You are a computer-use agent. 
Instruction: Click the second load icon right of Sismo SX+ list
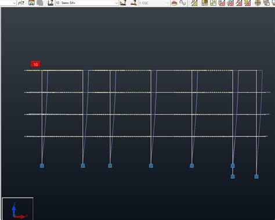tap(133, 3)
